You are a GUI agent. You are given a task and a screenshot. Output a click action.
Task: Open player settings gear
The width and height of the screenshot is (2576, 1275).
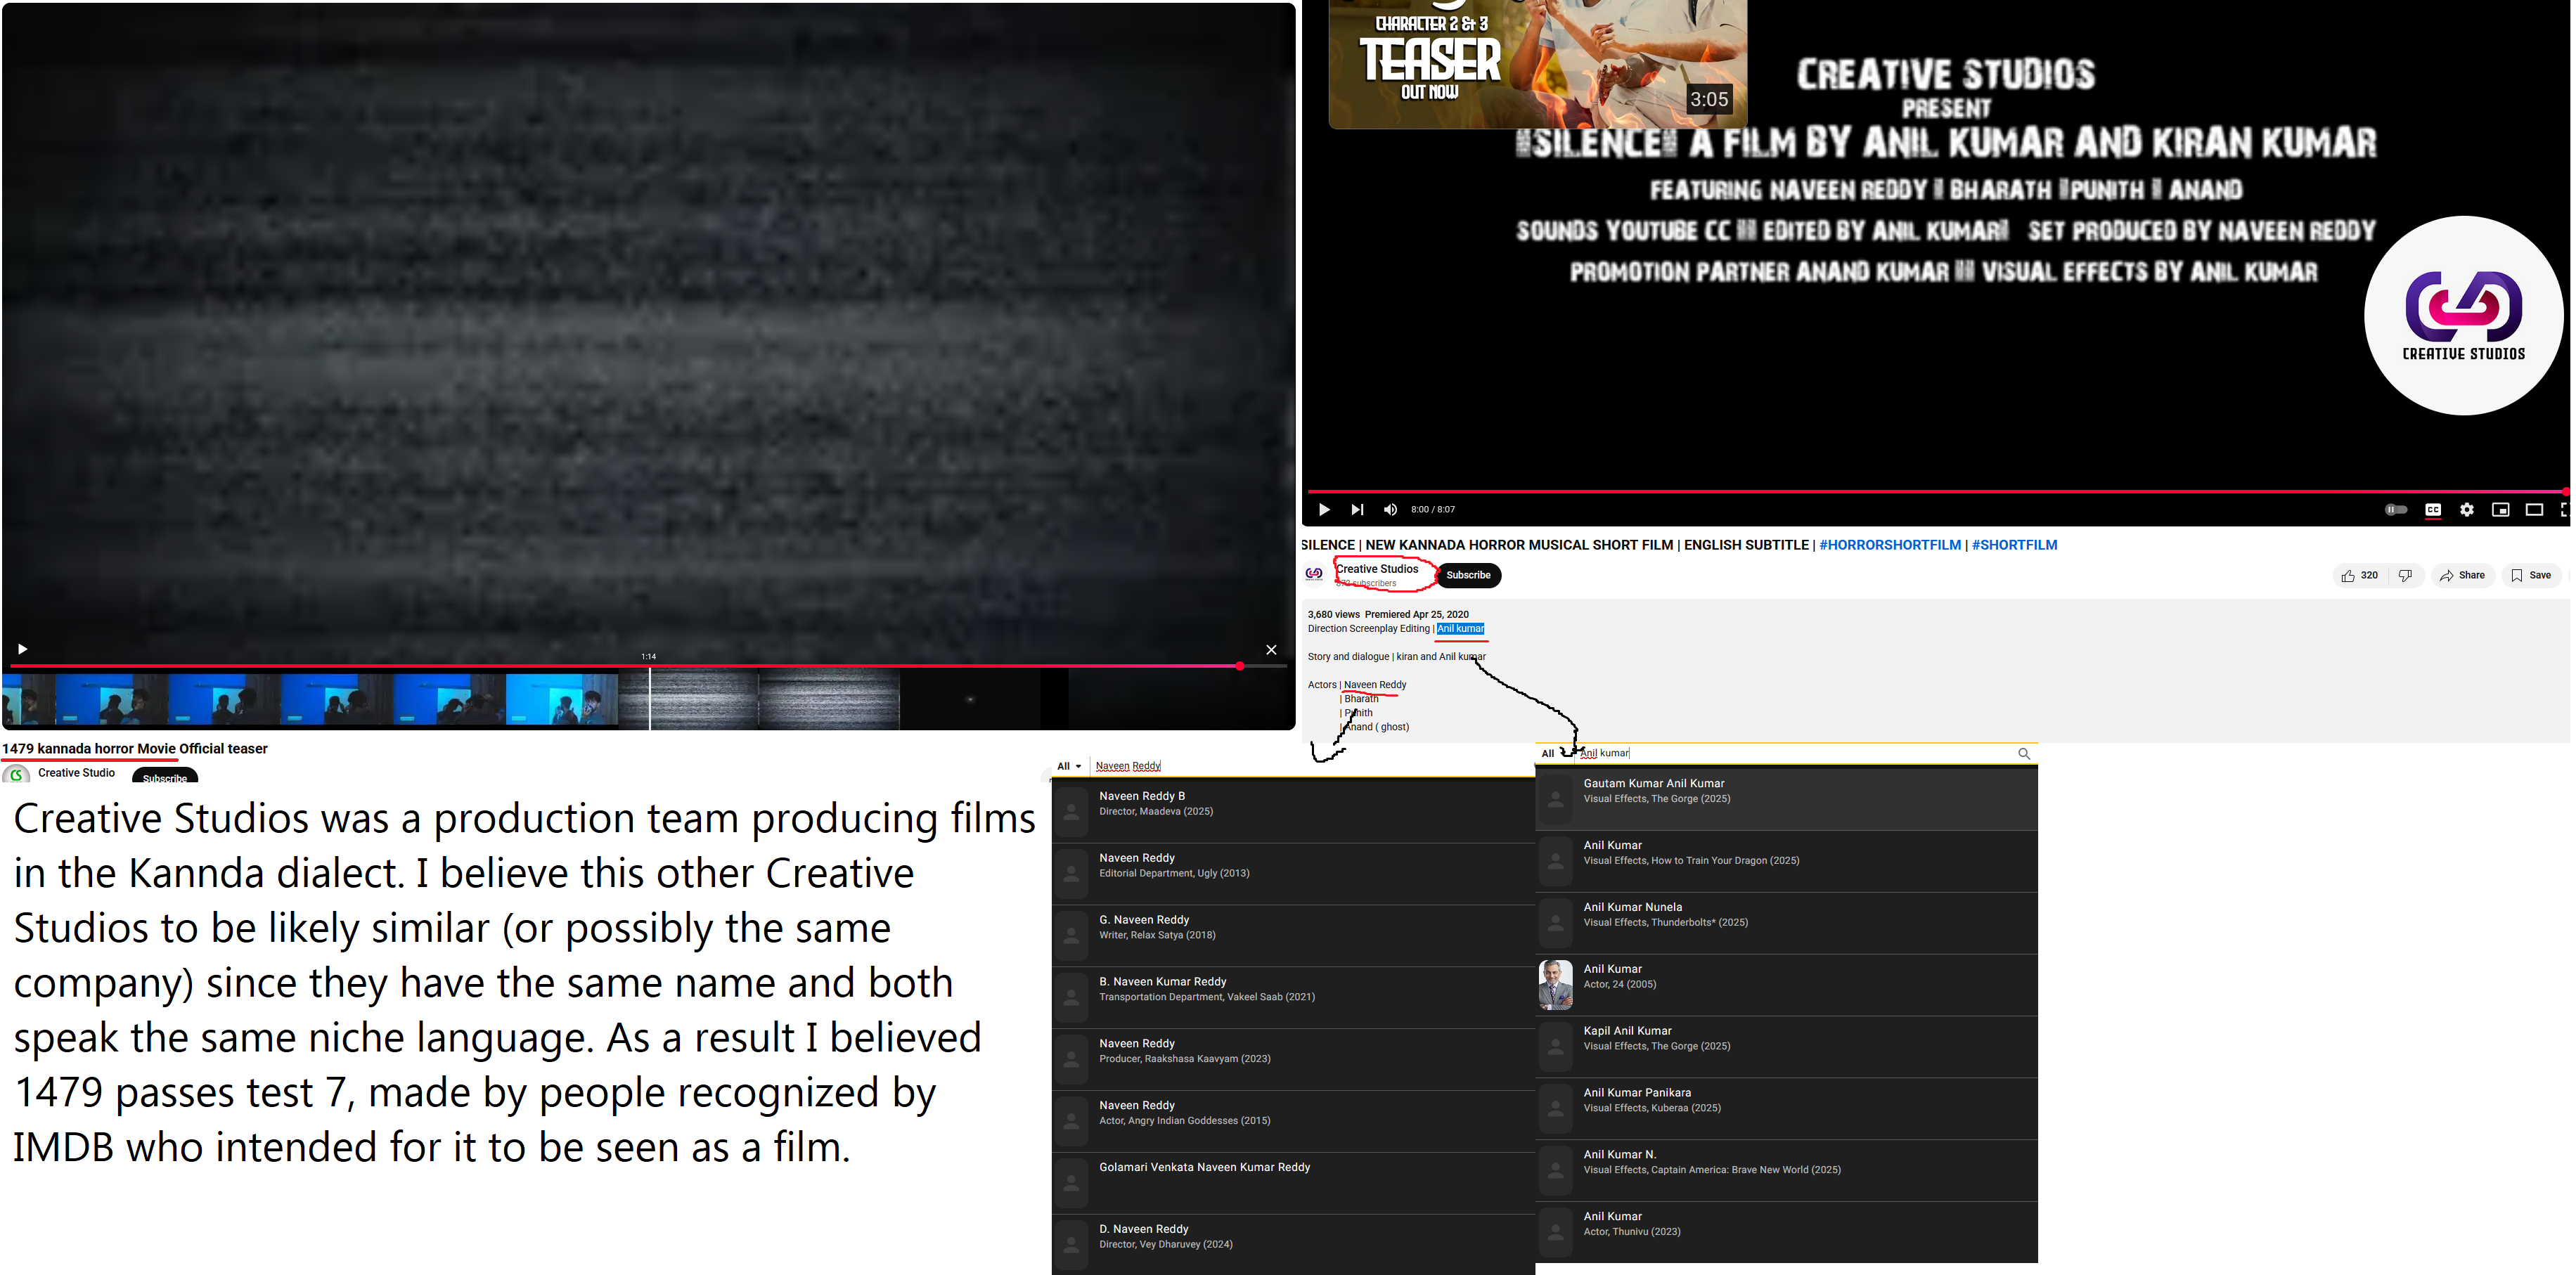(2467, 510)
